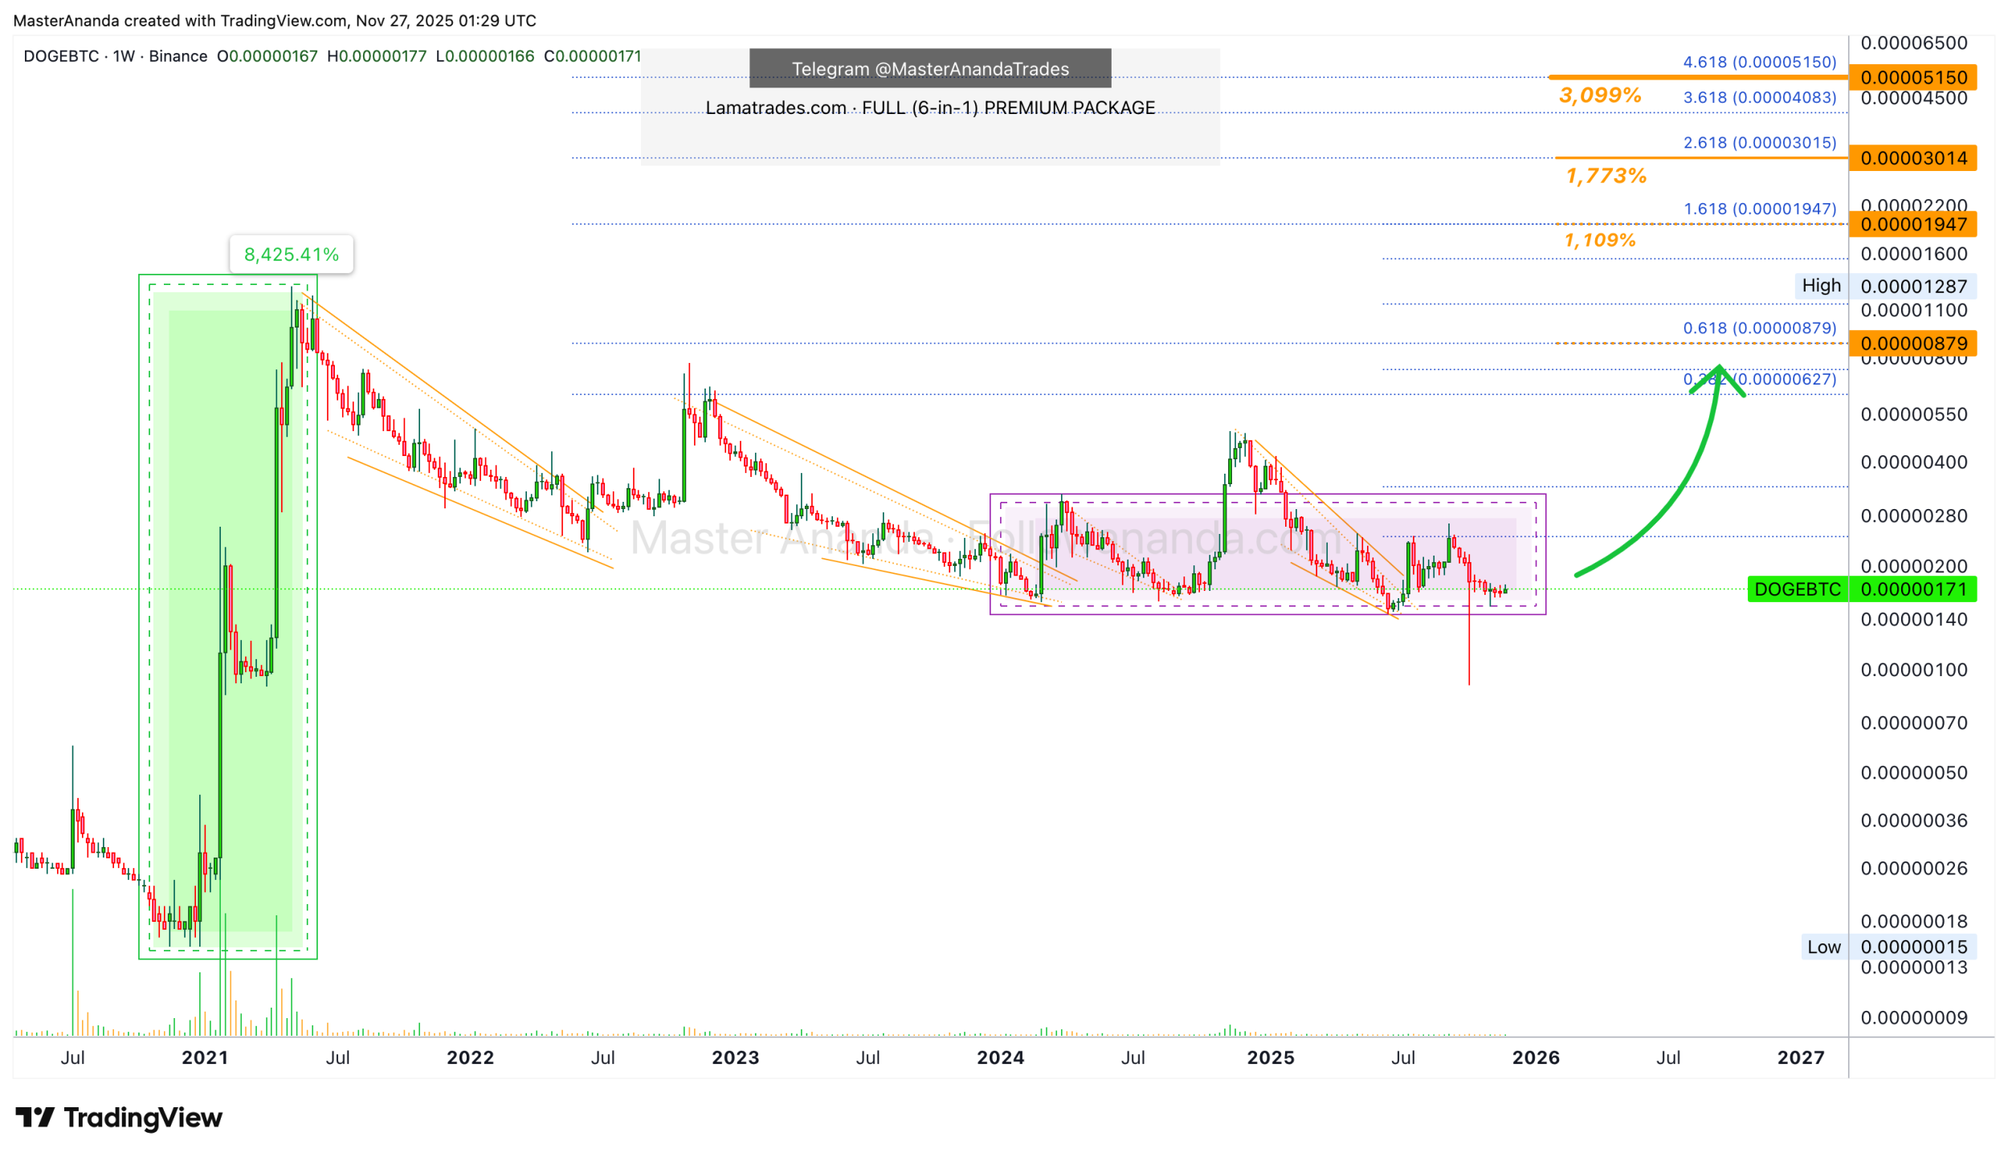Image resolution: width=2008 pixels, height=1157 pixels.
Task: Click the orange 0.00003014 price label
Action: click(x=1912, y=158)
